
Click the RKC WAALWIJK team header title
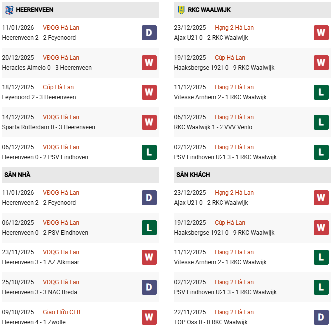[x=210, y=10]
